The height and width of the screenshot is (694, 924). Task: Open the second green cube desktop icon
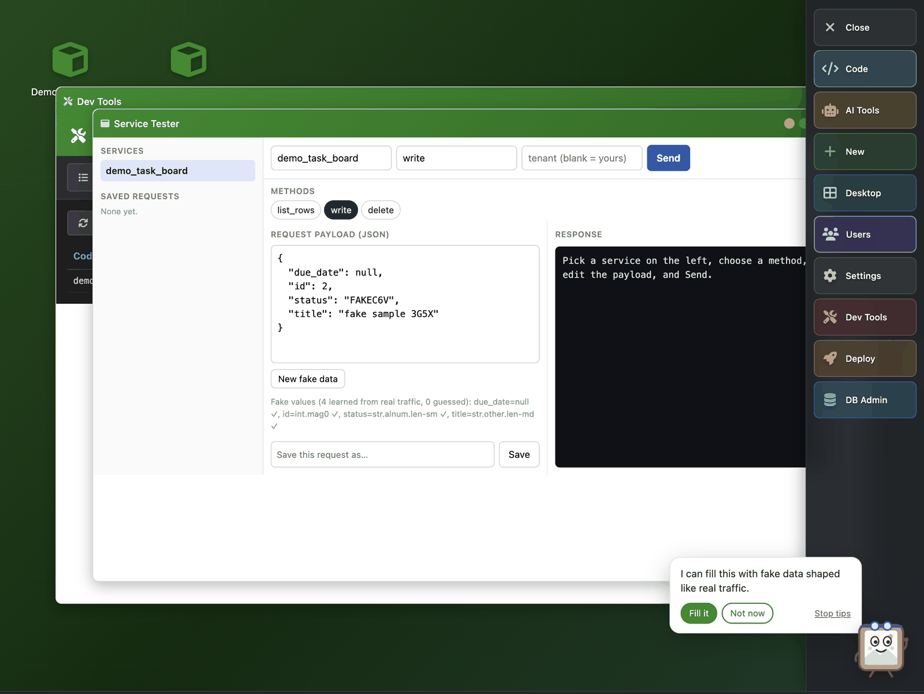188,59
